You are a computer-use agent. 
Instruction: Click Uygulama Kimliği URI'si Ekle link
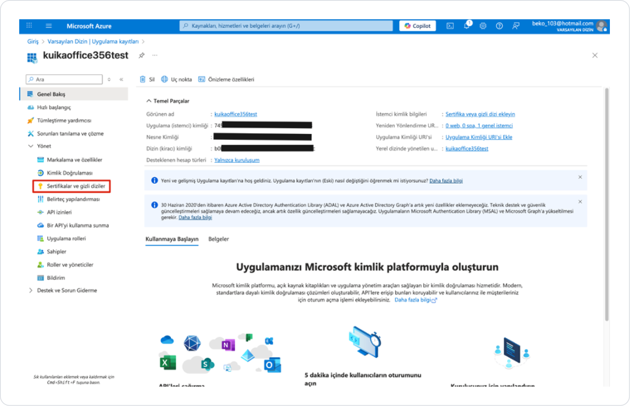[x=479, y=137]
